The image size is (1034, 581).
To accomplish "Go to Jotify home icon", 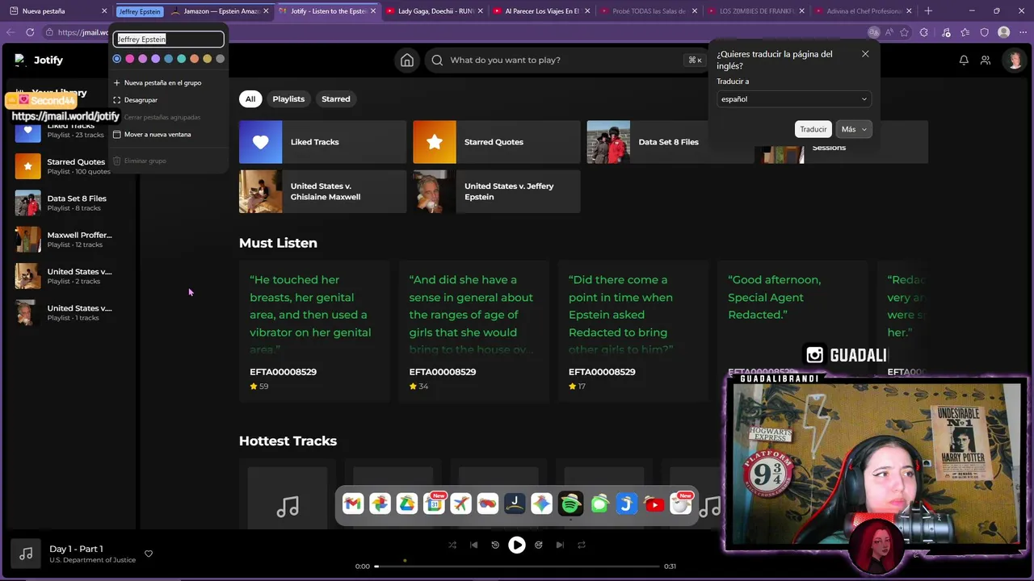I will click(407, 60).
